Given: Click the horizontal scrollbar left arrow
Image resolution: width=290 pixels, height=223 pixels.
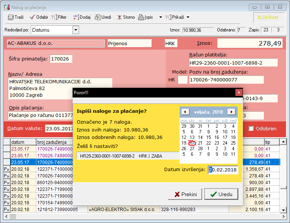Looking at the screenshot, I should point(6,216).
